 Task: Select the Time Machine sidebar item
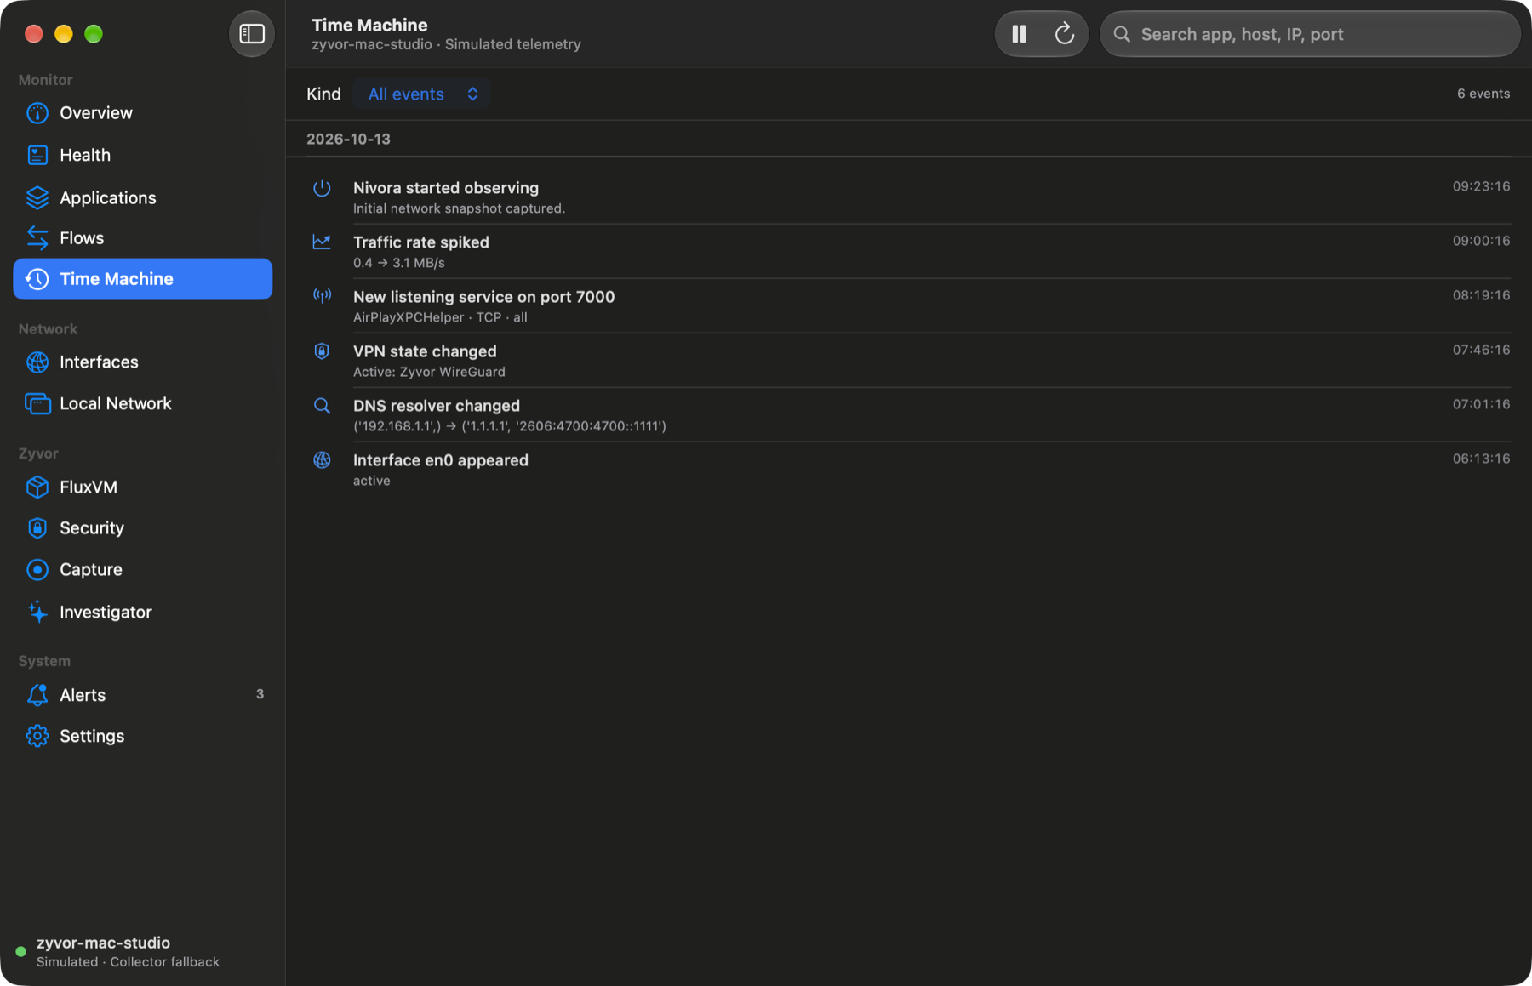(143, 279)
